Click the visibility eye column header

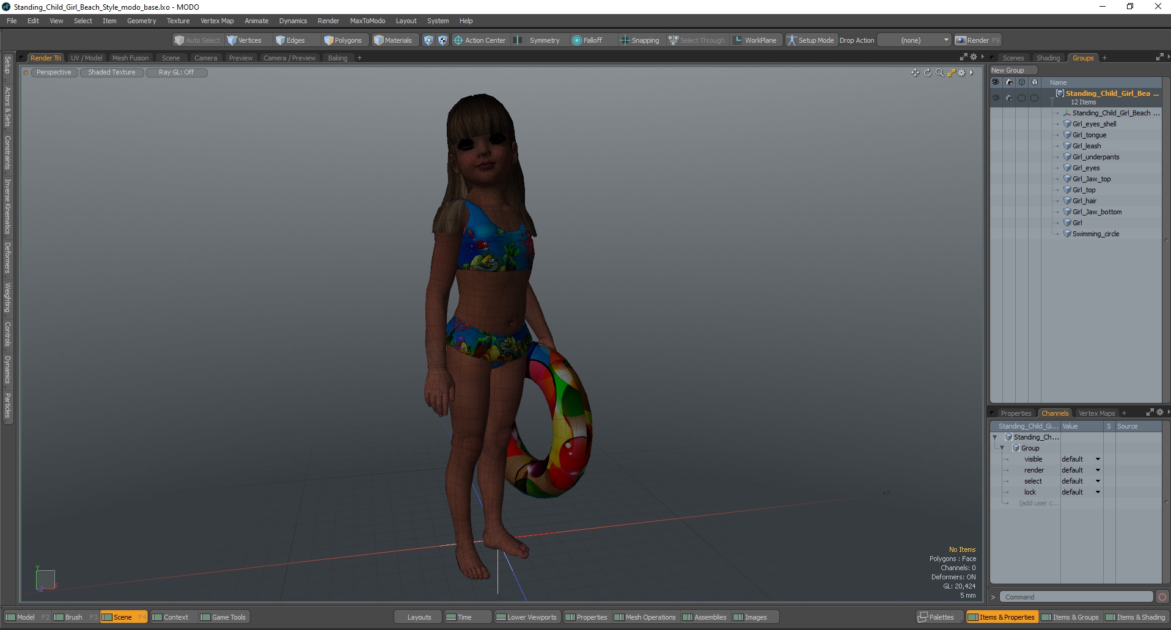[x=996, y=82]
